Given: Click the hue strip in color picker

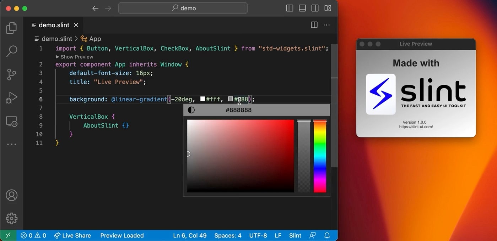Looking at the screenshot, I should [320, 156].
